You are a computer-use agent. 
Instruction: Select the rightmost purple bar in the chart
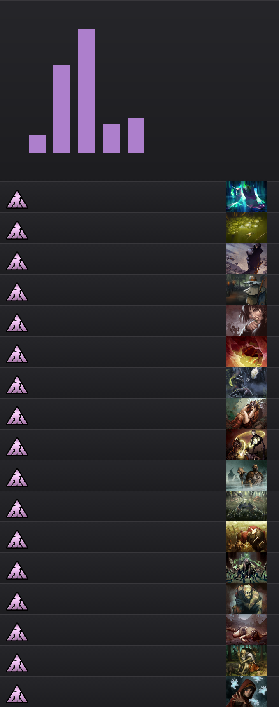[136, 135]
